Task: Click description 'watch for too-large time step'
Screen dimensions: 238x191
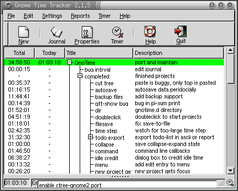Action: pos(170,130)
